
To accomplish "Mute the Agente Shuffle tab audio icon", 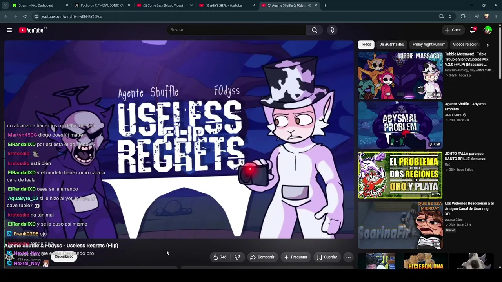I will coord(309,5).
